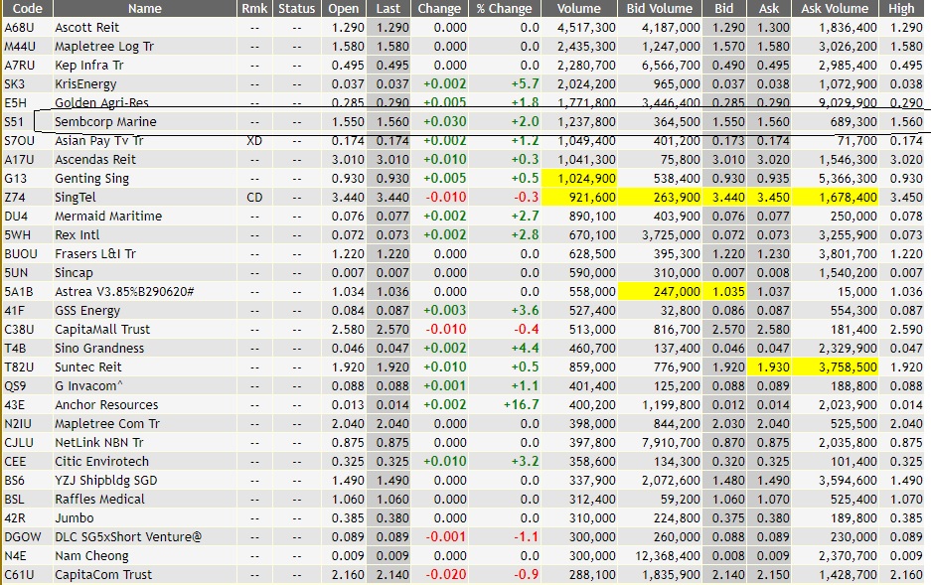Select Mapletree Com Tr name cell
The height and width of the screenshot is (585, 931).
107,424
